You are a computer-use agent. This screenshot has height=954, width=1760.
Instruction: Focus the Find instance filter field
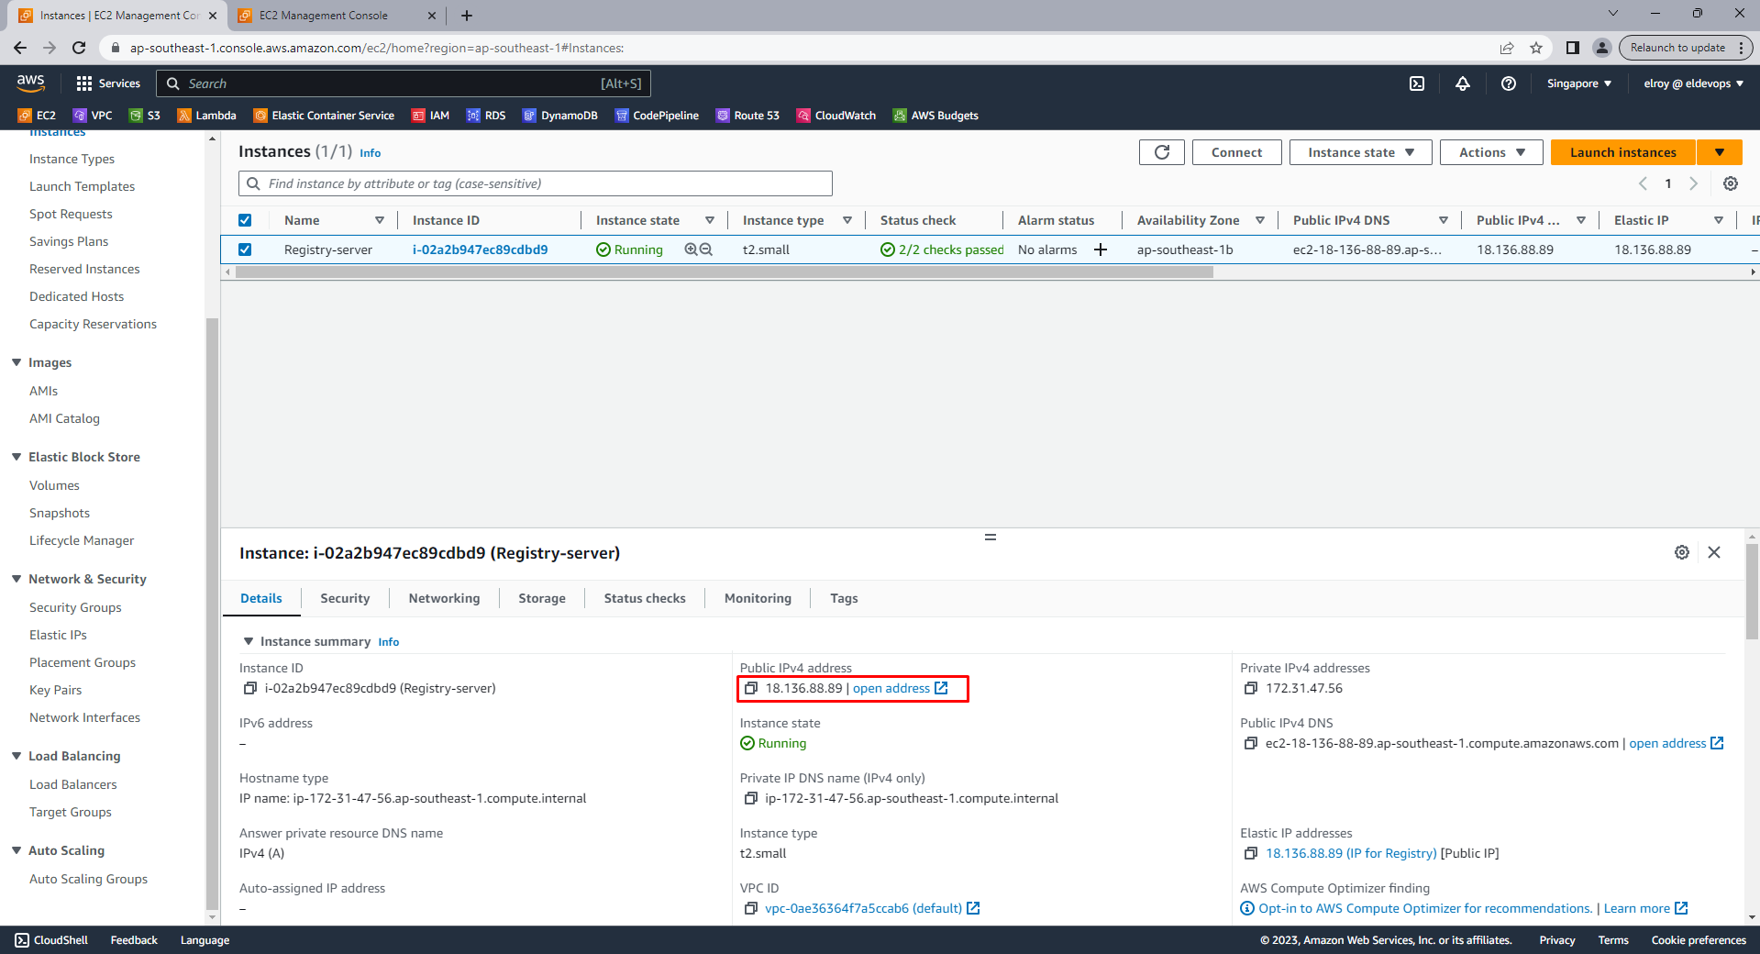click(x=536, y=183)
